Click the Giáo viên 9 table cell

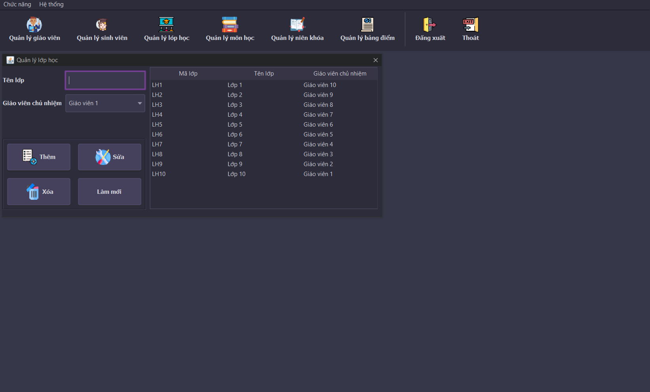click(340, 95)
